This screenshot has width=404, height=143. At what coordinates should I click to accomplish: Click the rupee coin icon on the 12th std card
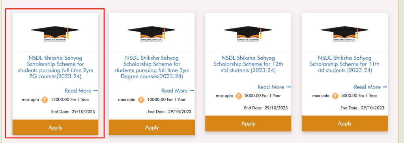[x=239, y=96]
